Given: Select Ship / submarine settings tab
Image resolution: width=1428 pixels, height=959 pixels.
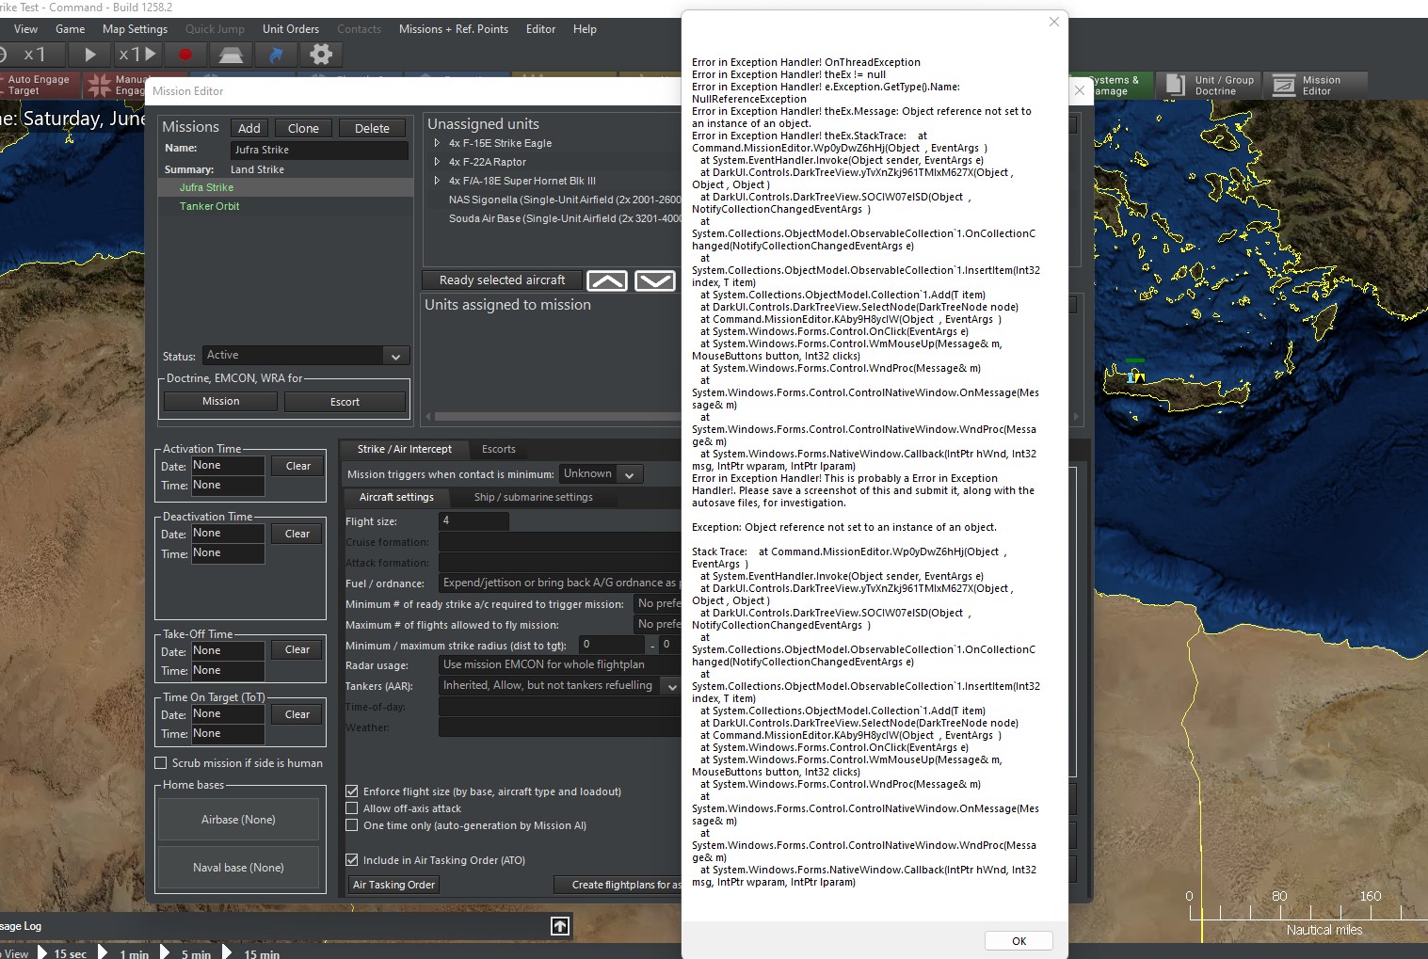Looking at the screenshot, I should pyautogui.click(x=534, y=498).
